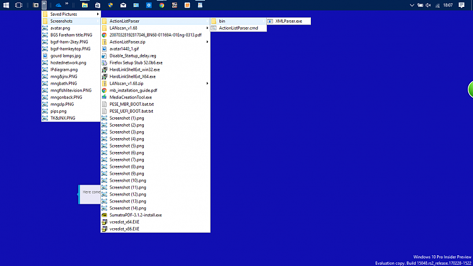Open gourd lamps.jpg picture file

click(x=65, y=55)
